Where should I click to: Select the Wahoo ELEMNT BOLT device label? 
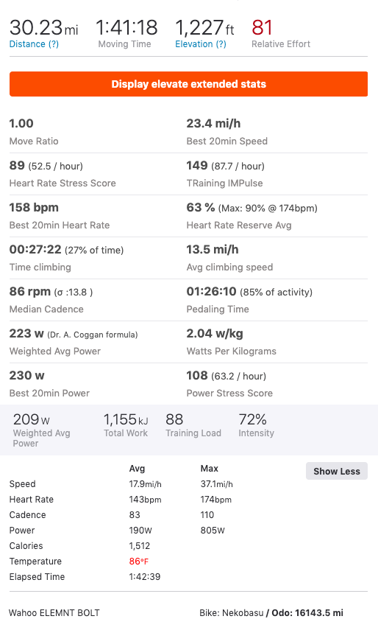coord(54,613)
